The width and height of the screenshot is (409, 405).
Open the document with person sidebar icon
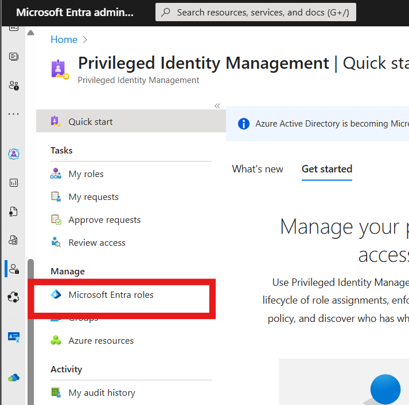click(x=14, y=211)
